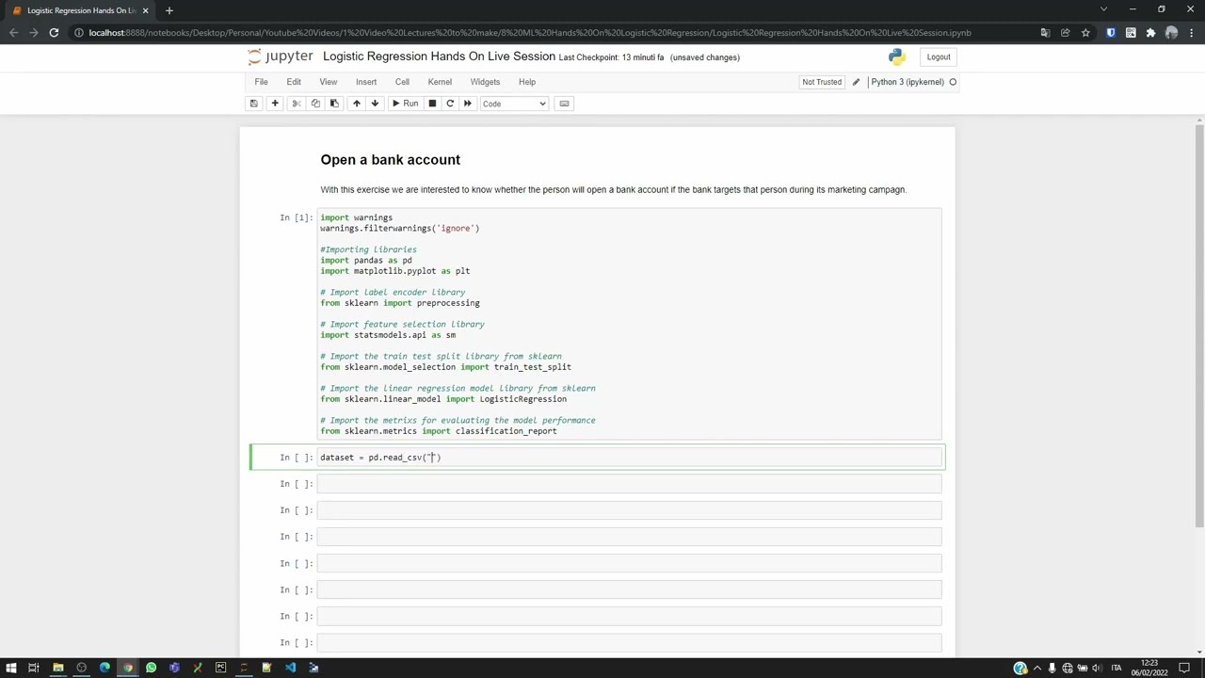The width and height of the screenshot is (1205, 678).
Task: Bookmark this page with star icon
Action: 1085,33
